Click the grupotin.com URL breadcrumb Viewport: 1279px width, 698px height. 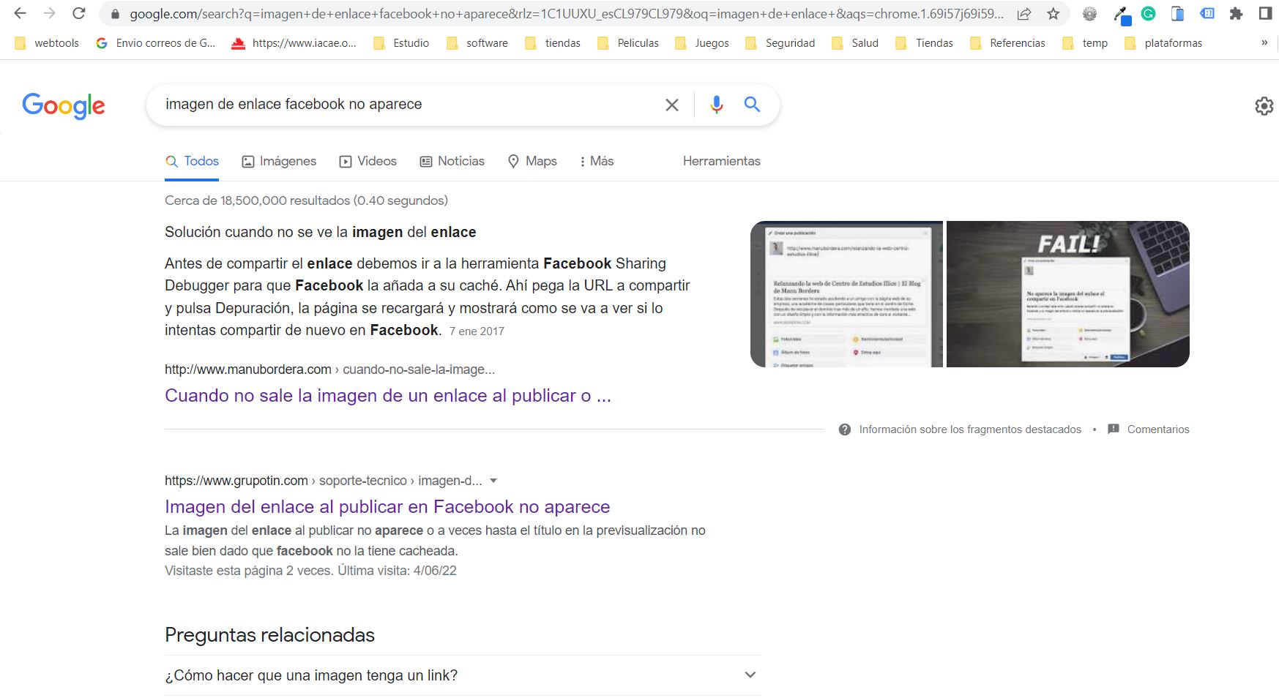[x=323, y=481]
